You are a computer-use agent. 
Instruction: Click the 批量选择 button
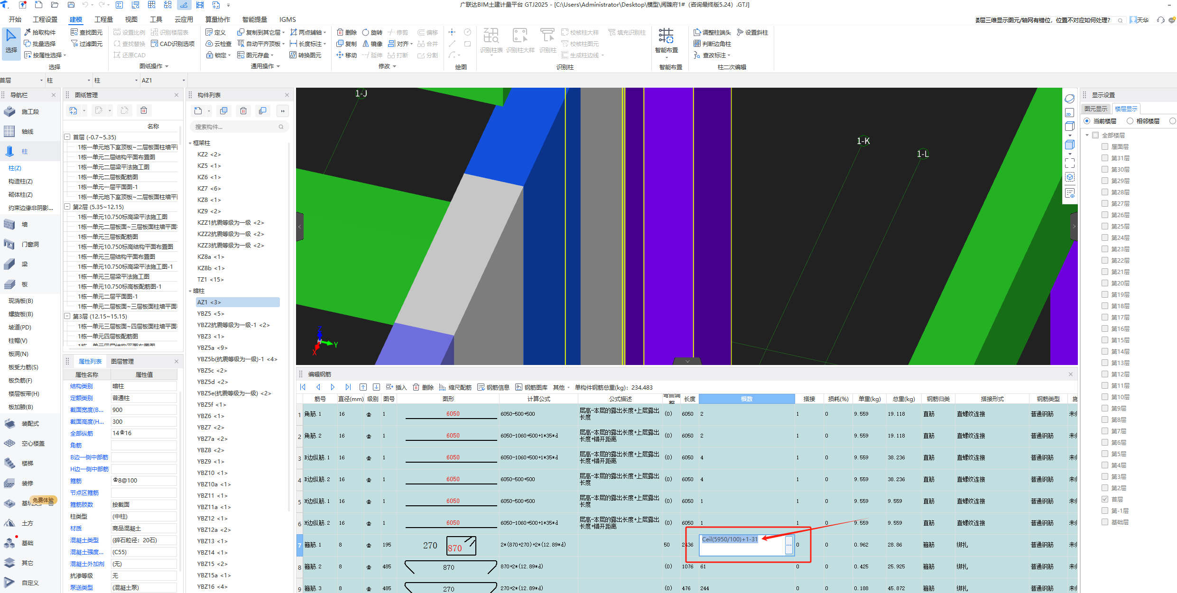coord(40,44)
